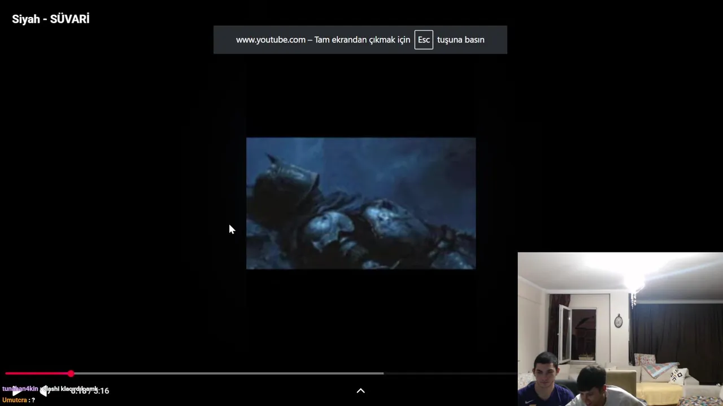The width and height of the screenshot is (723, 406).
Task: Click the chat username 'Umutcra'
Action: click(14, 400)
